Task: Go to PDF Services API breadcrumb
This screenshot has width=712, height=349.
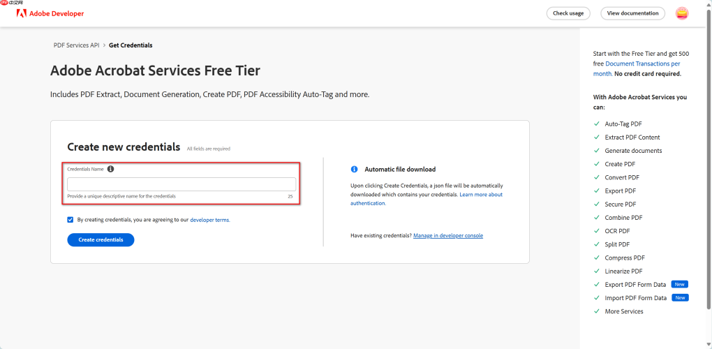Action: (76, 45)
